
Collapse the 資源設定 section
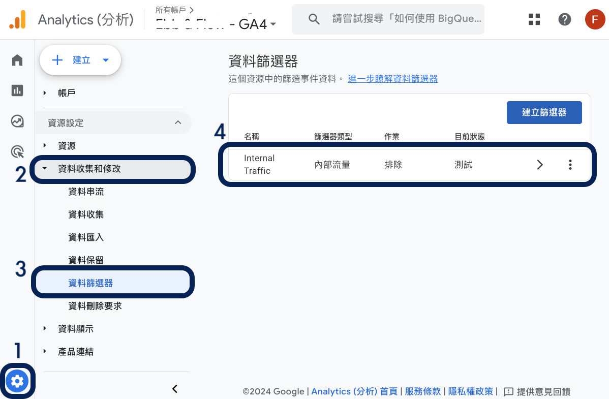point(178,122)
